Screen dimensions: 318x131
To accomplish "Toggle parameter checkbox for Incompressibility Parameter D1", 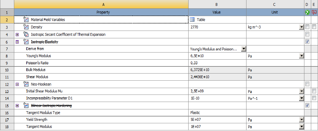I will 314,98.
